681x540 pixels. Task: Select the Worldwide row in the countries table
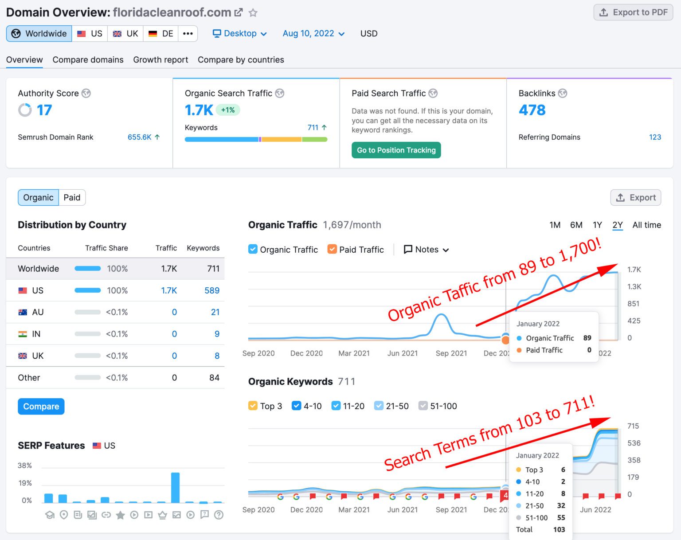tap(115, 269)
